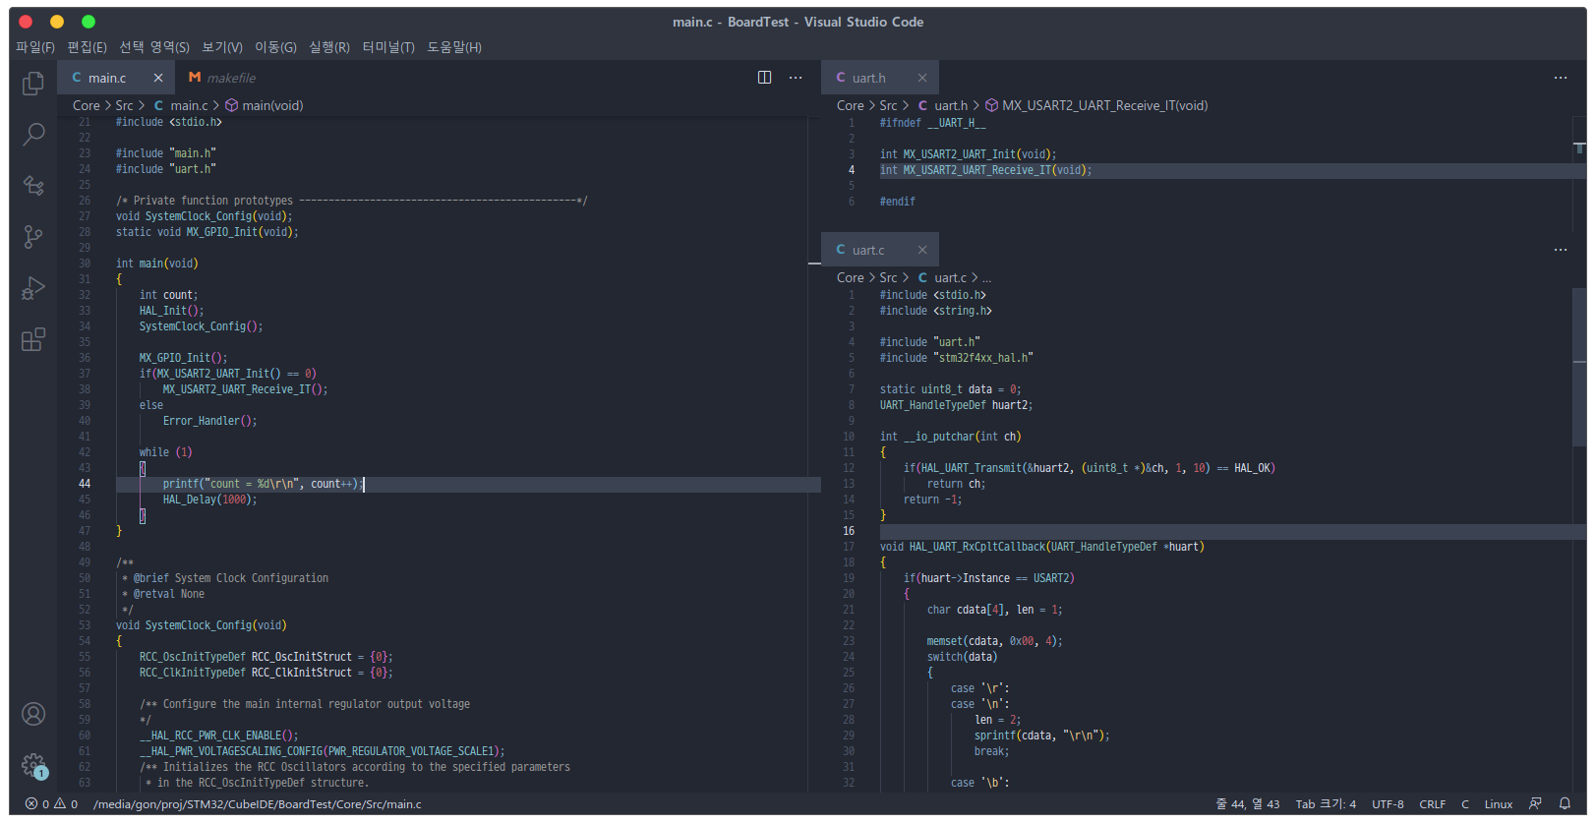Close the uart.h tab
The width and height of the screenshot is (1596, 824).
point(922,78)
